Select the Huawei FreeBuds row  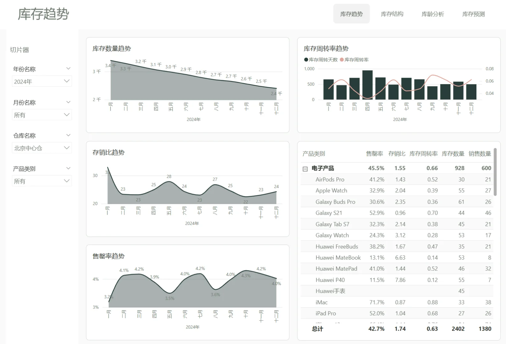(x=397, y=247)
